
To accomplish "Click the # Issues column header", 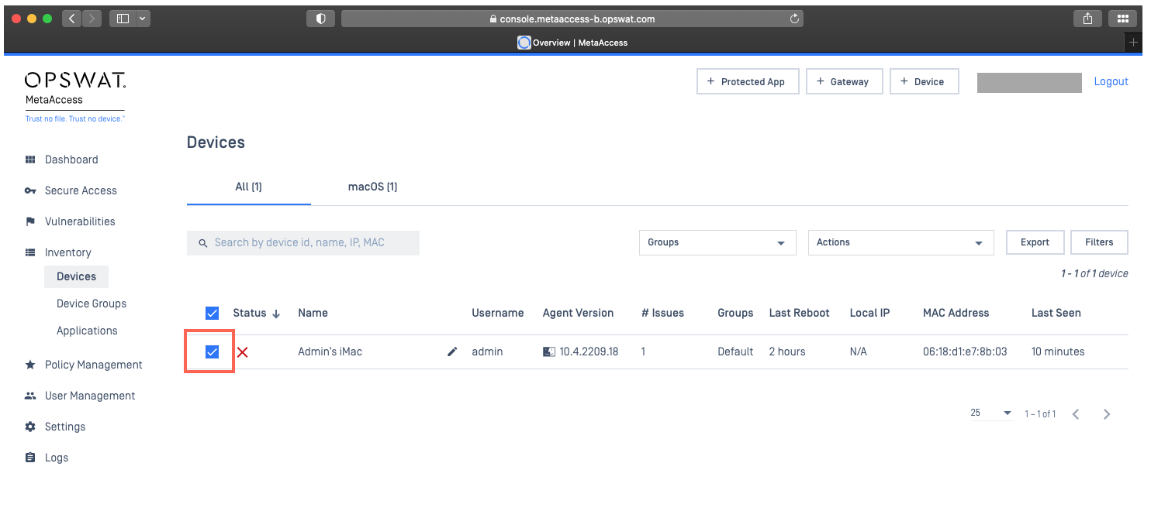I will click(662, 313).
